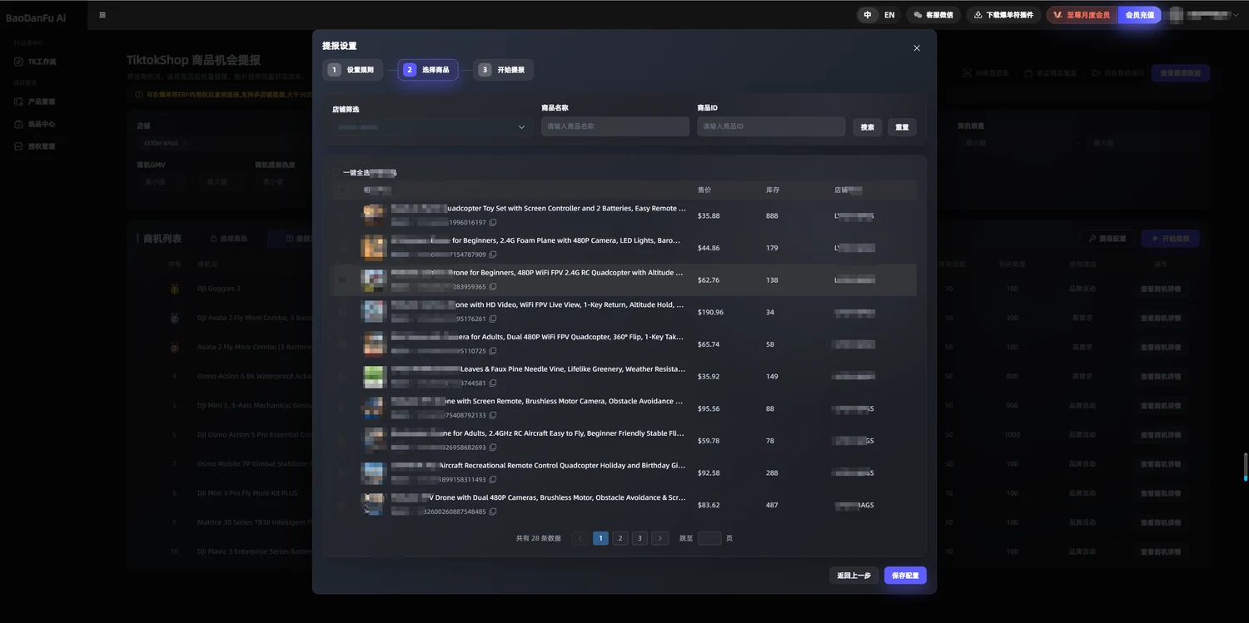Click 返回上一步 to go back
The width and height of the screenshot is (1249, 623).
(854, 576)
